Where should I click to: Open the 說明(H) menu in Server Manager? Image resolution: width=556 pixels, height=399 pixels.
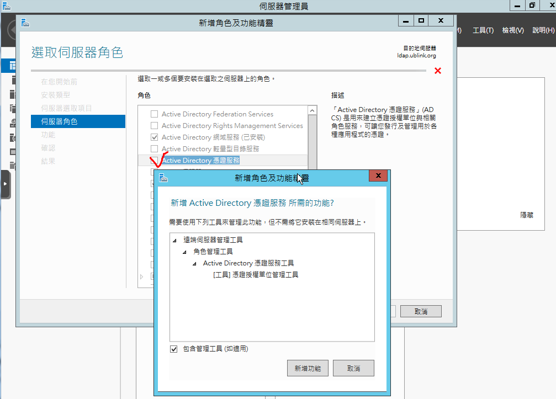click(x=543, y=30)
